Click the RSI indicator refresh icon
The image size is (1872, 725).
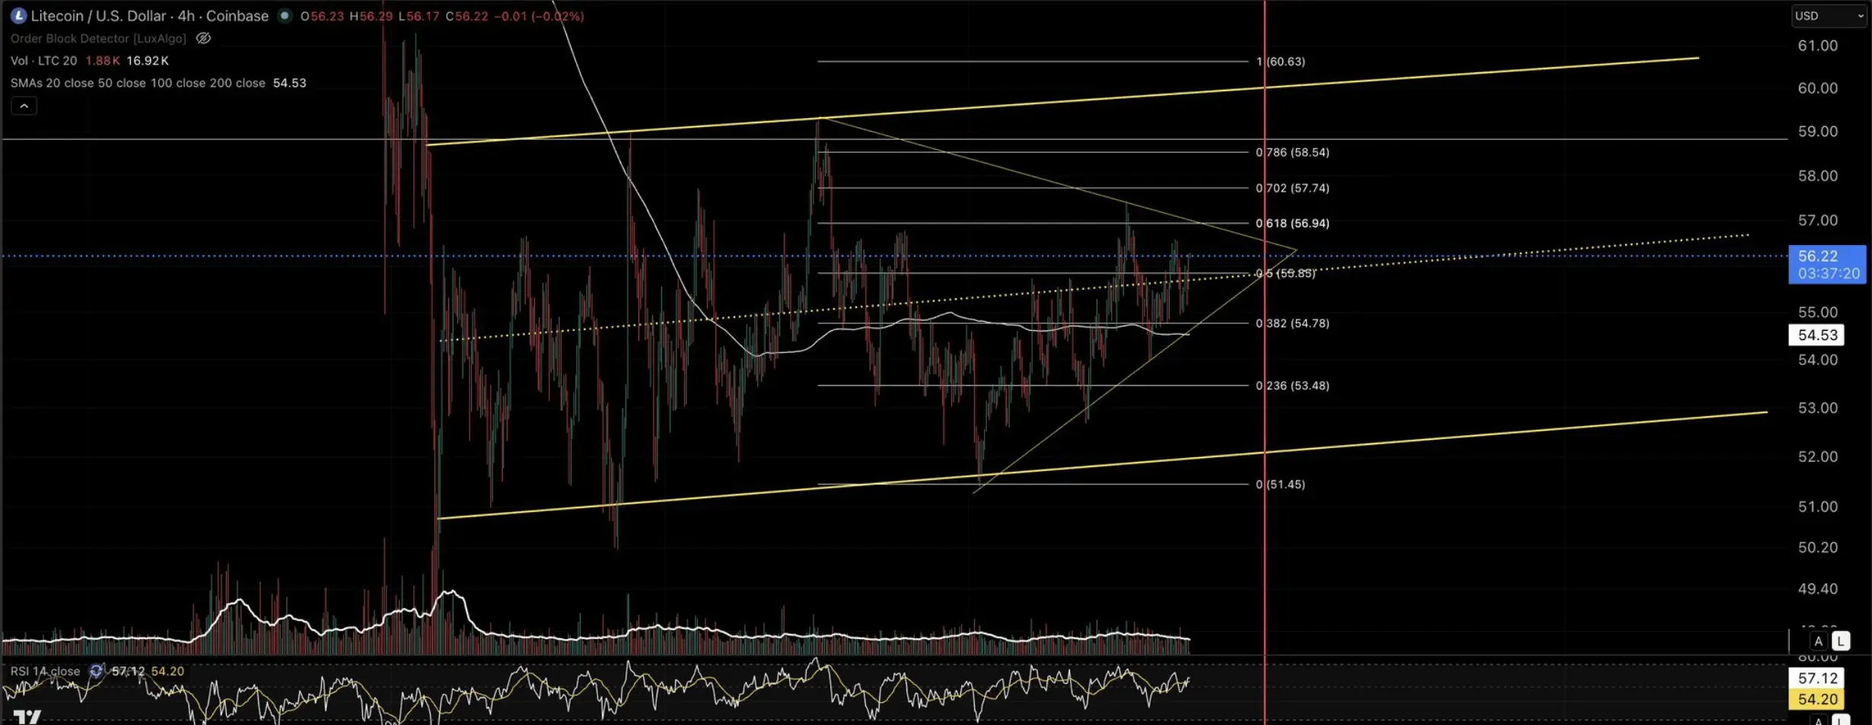tap(96, 671)
